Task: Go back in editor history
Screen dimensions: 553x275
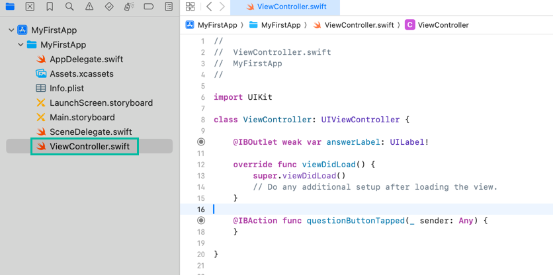Action: click(209, 7)
